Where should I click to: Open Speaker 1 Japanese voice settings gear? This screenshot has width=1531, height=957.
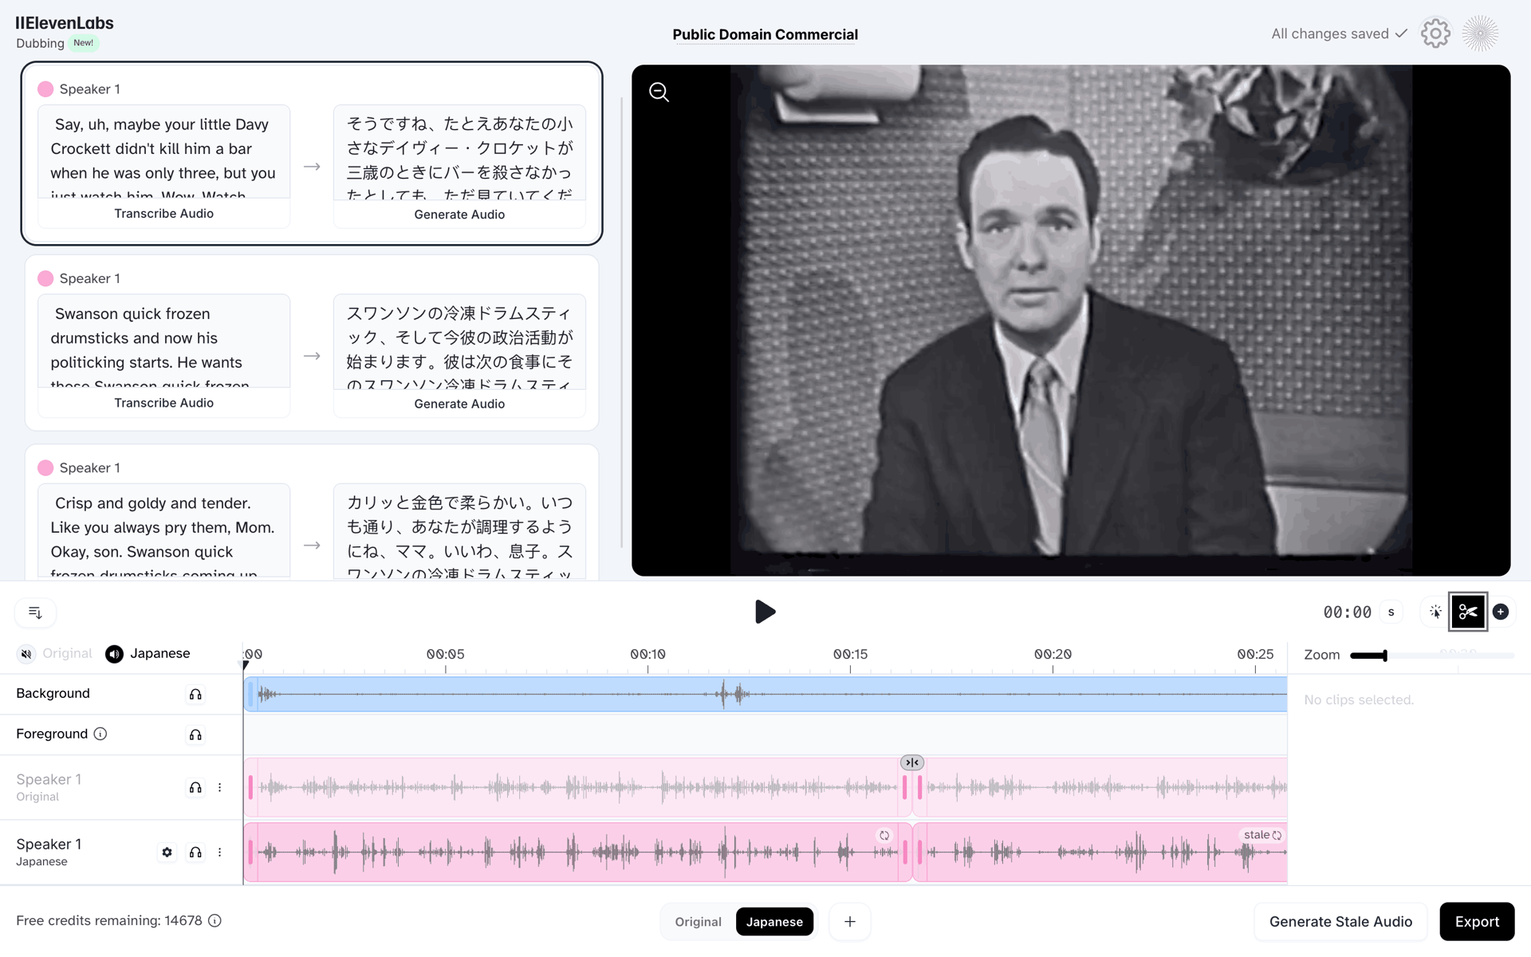(x=167, y=852)
